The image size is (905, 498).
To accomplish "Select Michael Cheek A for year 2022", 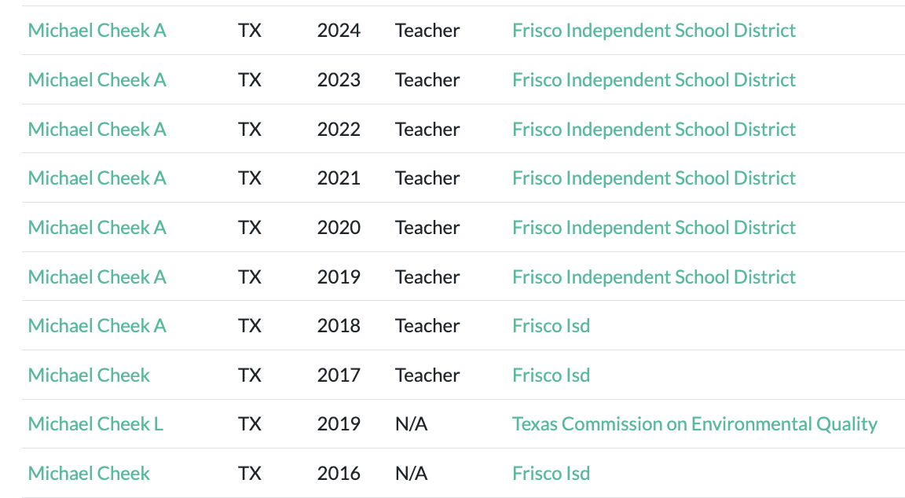I will (x=97, y=130).
